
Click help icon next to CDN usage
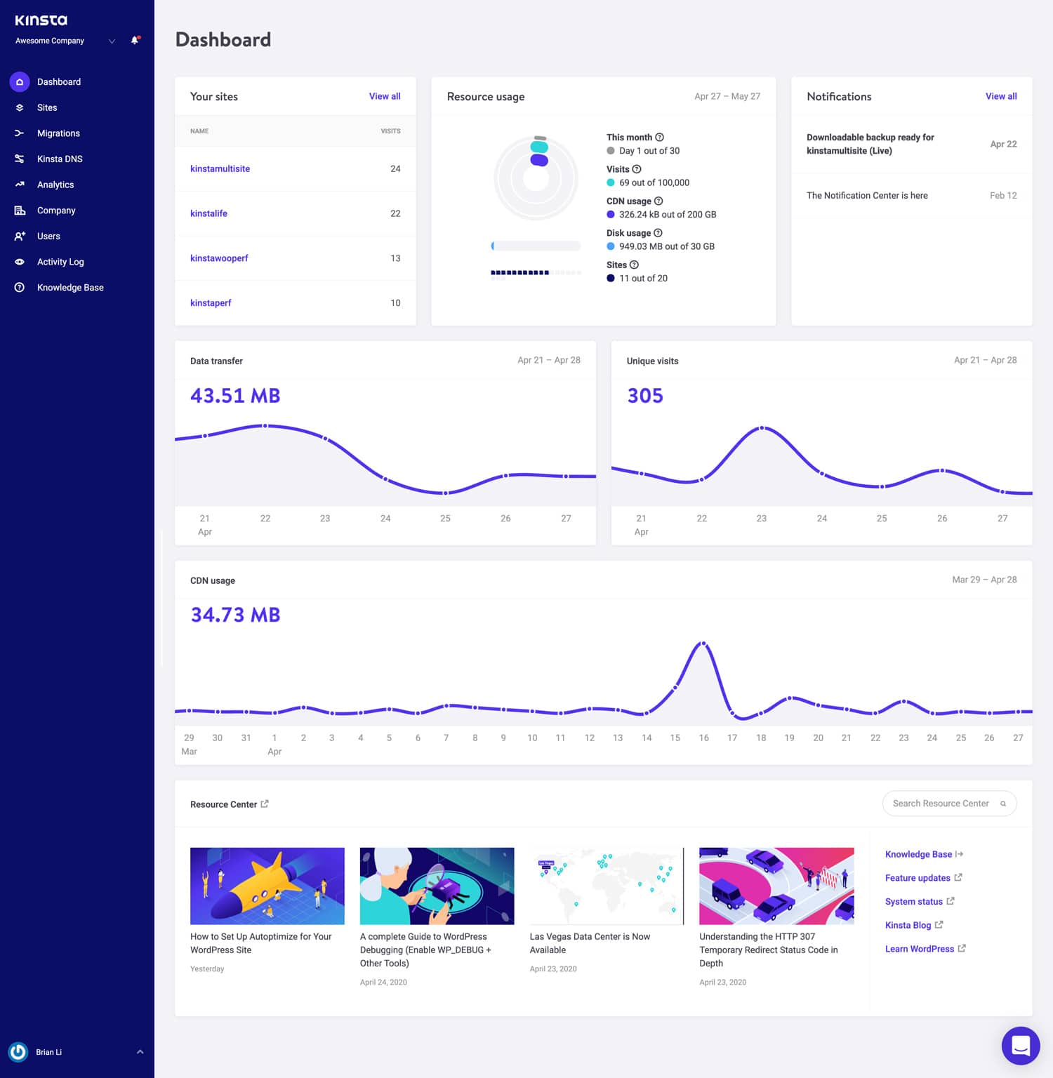coord(658,201)
